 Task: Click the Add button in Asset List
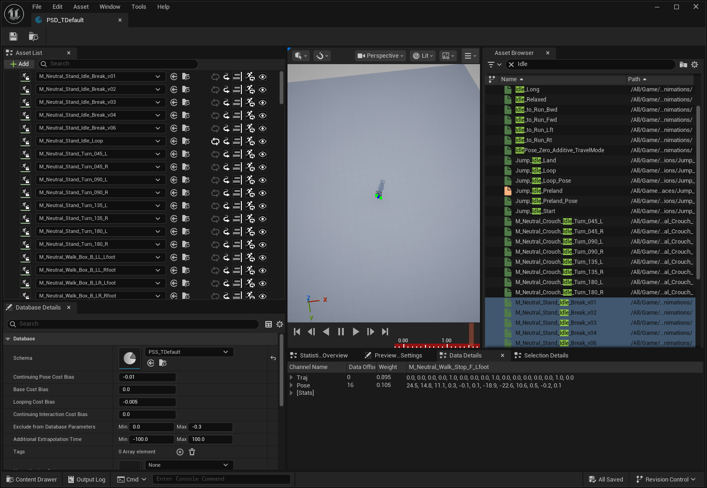click(x=19, y=64)
